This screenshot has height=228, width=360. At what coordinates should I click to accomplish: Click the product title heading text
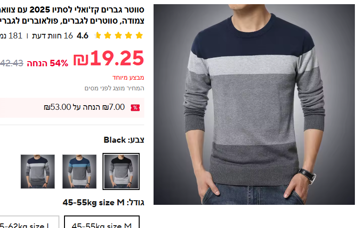(72, 15)
